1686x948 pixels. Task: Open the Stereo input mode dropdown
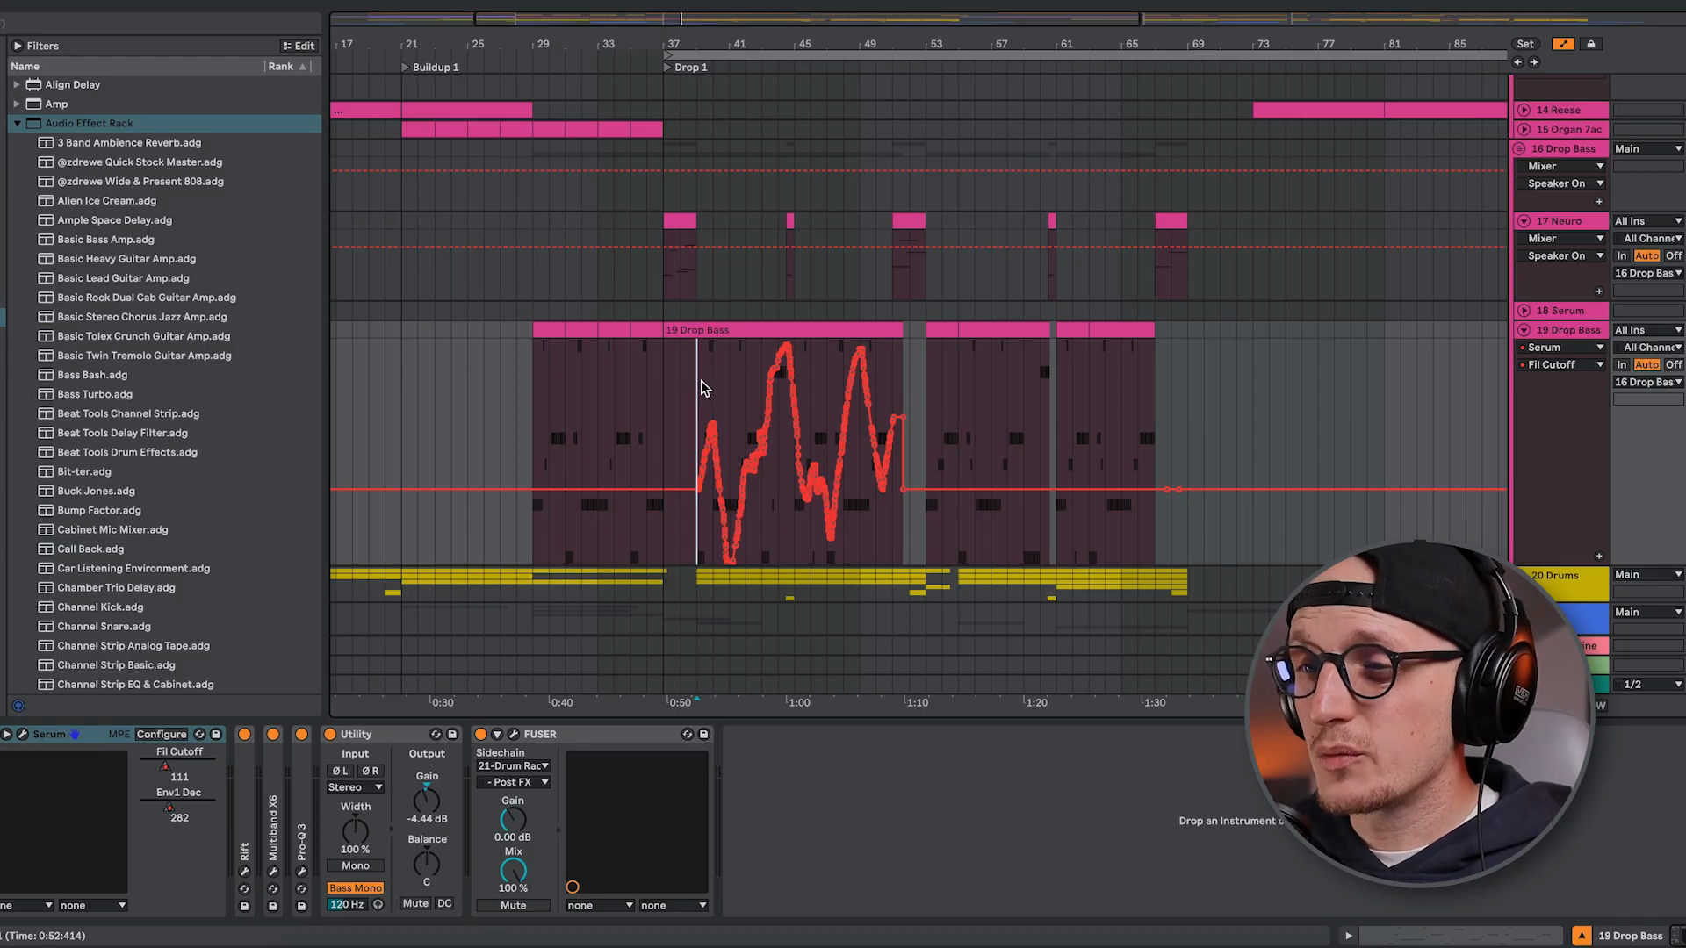pyautogui.click(x=355, y=787)
